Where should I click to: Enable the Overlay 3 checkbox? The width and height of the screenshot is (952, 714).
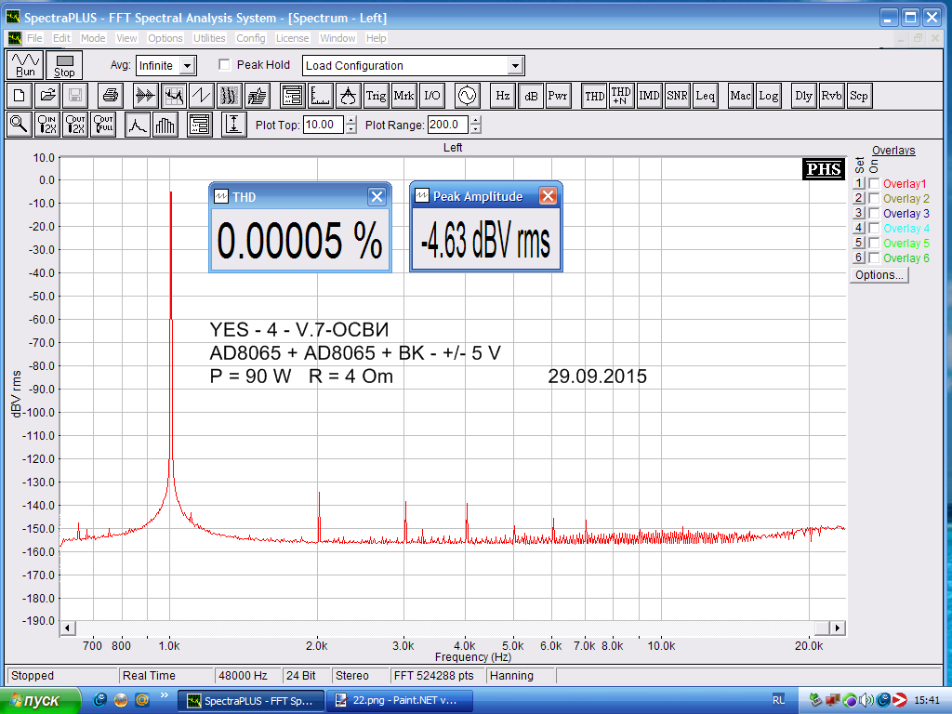coord(874,214)
